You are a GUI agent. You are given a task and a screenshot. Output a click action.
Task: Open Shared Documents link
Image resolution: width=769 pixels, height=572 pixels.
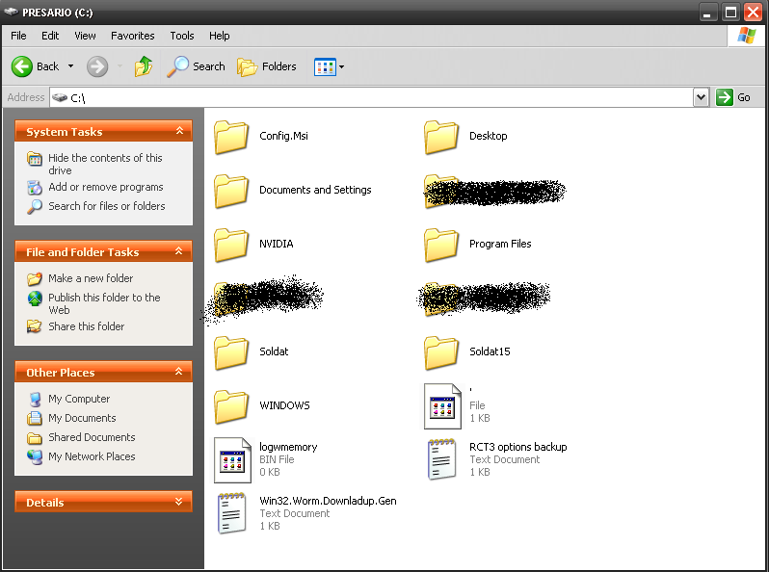[92, 437]
